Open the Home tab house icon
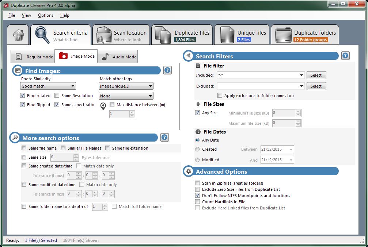368x247 pixels. click(18, 35)
